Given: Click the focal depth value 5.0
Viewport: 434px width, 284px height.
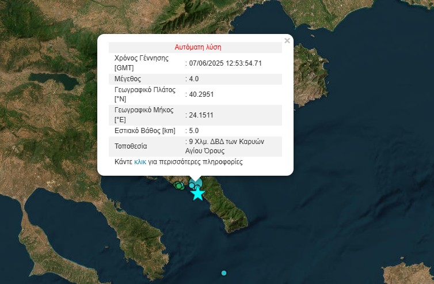Looking at the screenshot, I should 194,131.
